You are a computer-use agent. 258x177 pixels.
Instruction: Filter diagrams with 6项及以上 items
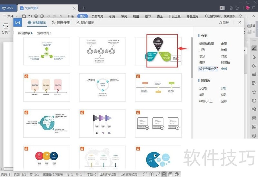[206, 101]
